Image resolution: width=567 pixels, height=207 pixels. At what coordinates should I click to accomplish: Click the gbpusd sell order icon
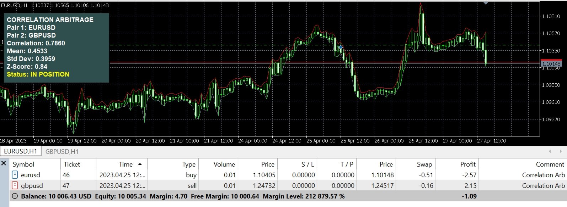15,185
